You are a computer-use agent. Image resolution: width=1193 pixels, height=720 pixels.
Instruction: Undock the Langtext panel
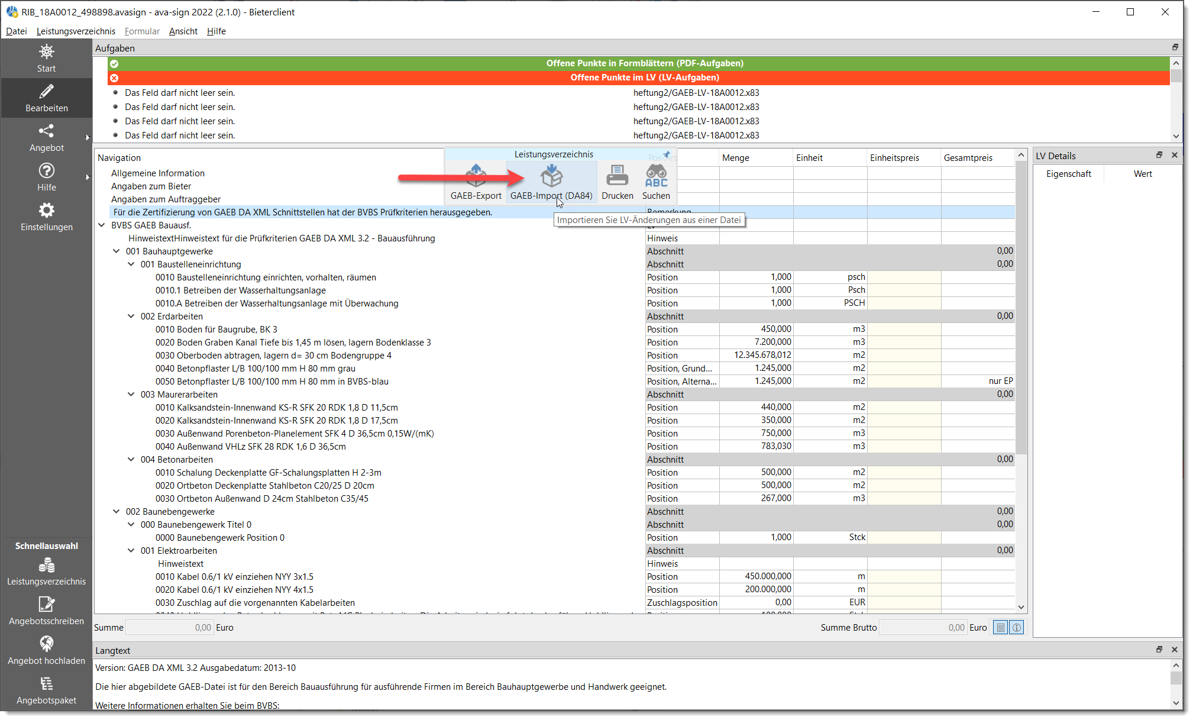click(1159, 650)
